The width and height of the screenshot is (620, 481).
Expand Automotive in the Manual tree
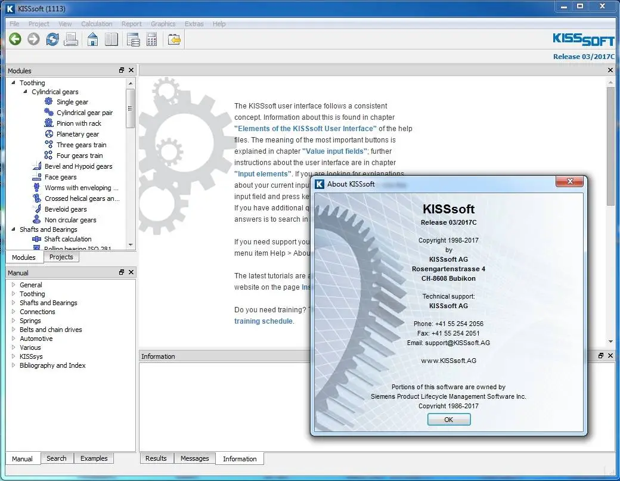(x=14, y=339)
